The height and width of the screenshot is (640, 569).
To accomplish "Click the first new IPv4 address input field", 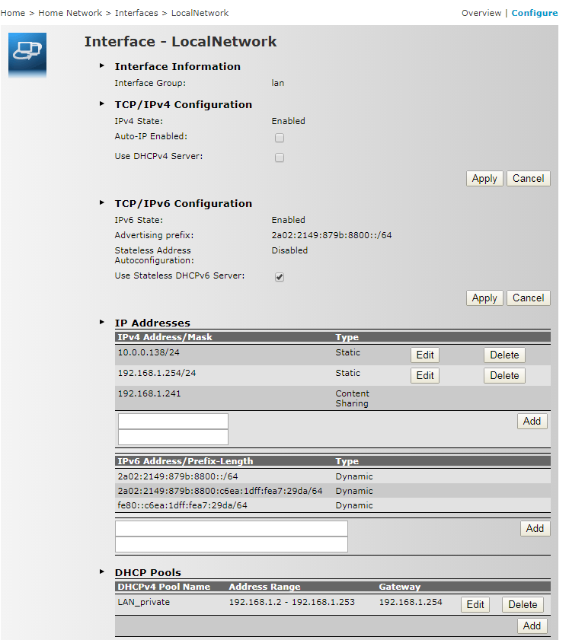I will [173, 422].
